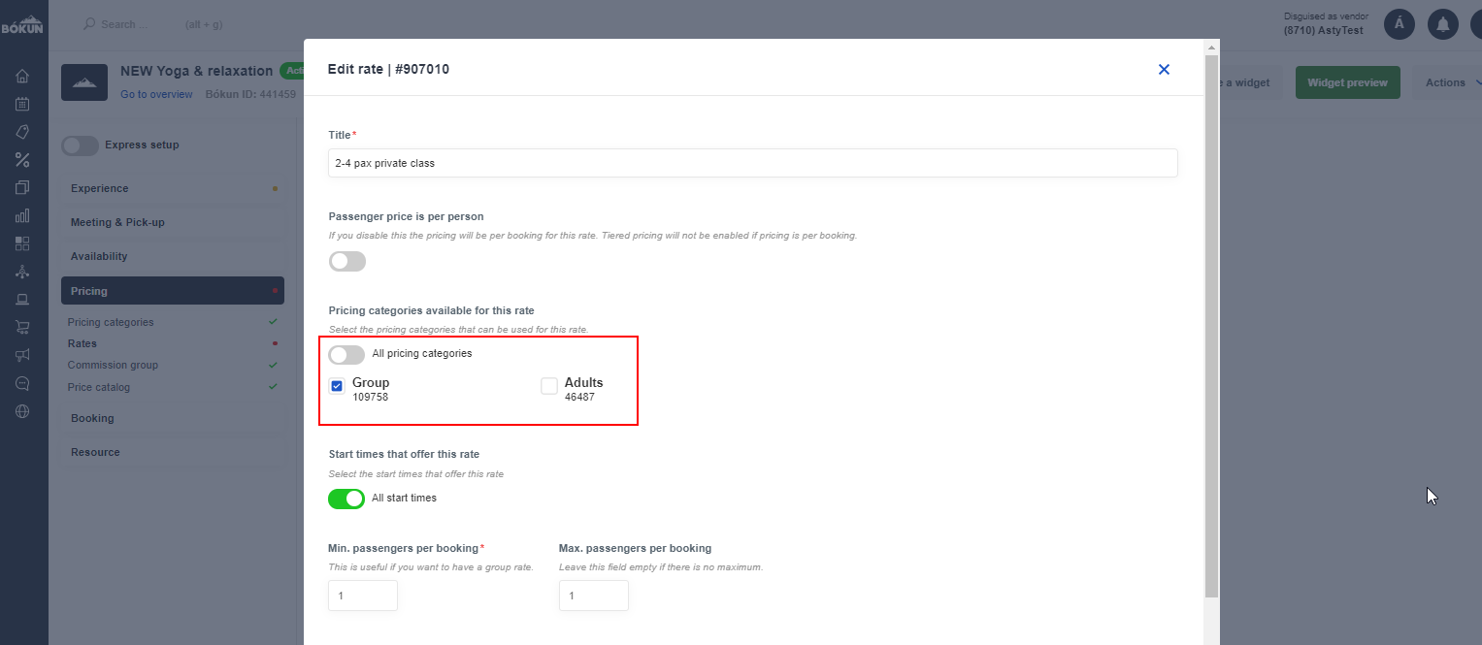Uncheck the Group pricing category
The height and width of the screenshot is (645, 1482).
pyautogui.click(x=337, y=386)
